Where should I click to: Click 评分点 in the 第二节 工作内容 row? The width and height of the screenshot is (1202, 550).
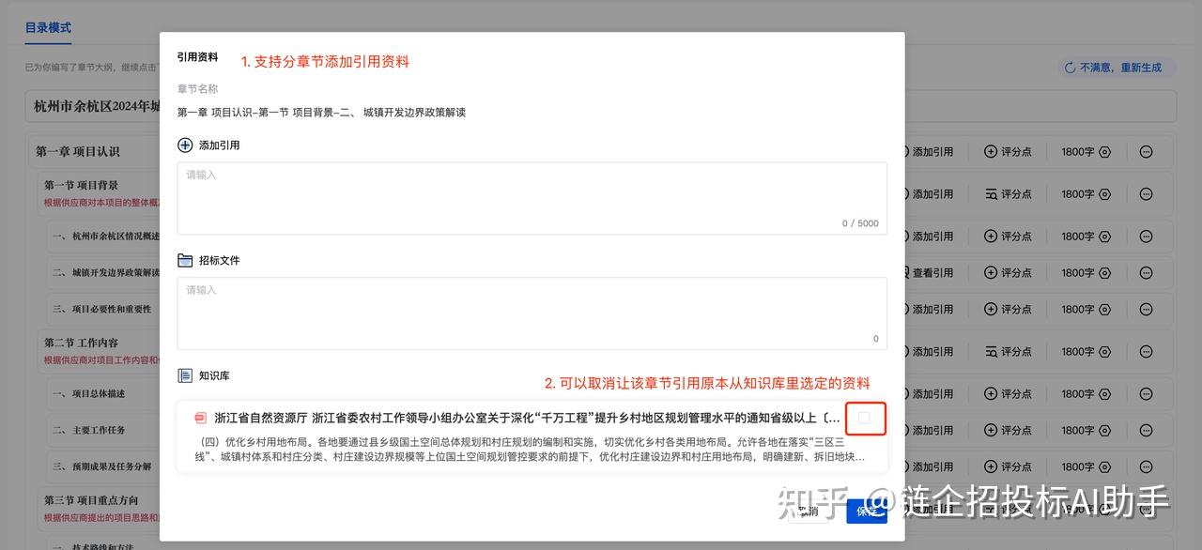point(1008,352)
